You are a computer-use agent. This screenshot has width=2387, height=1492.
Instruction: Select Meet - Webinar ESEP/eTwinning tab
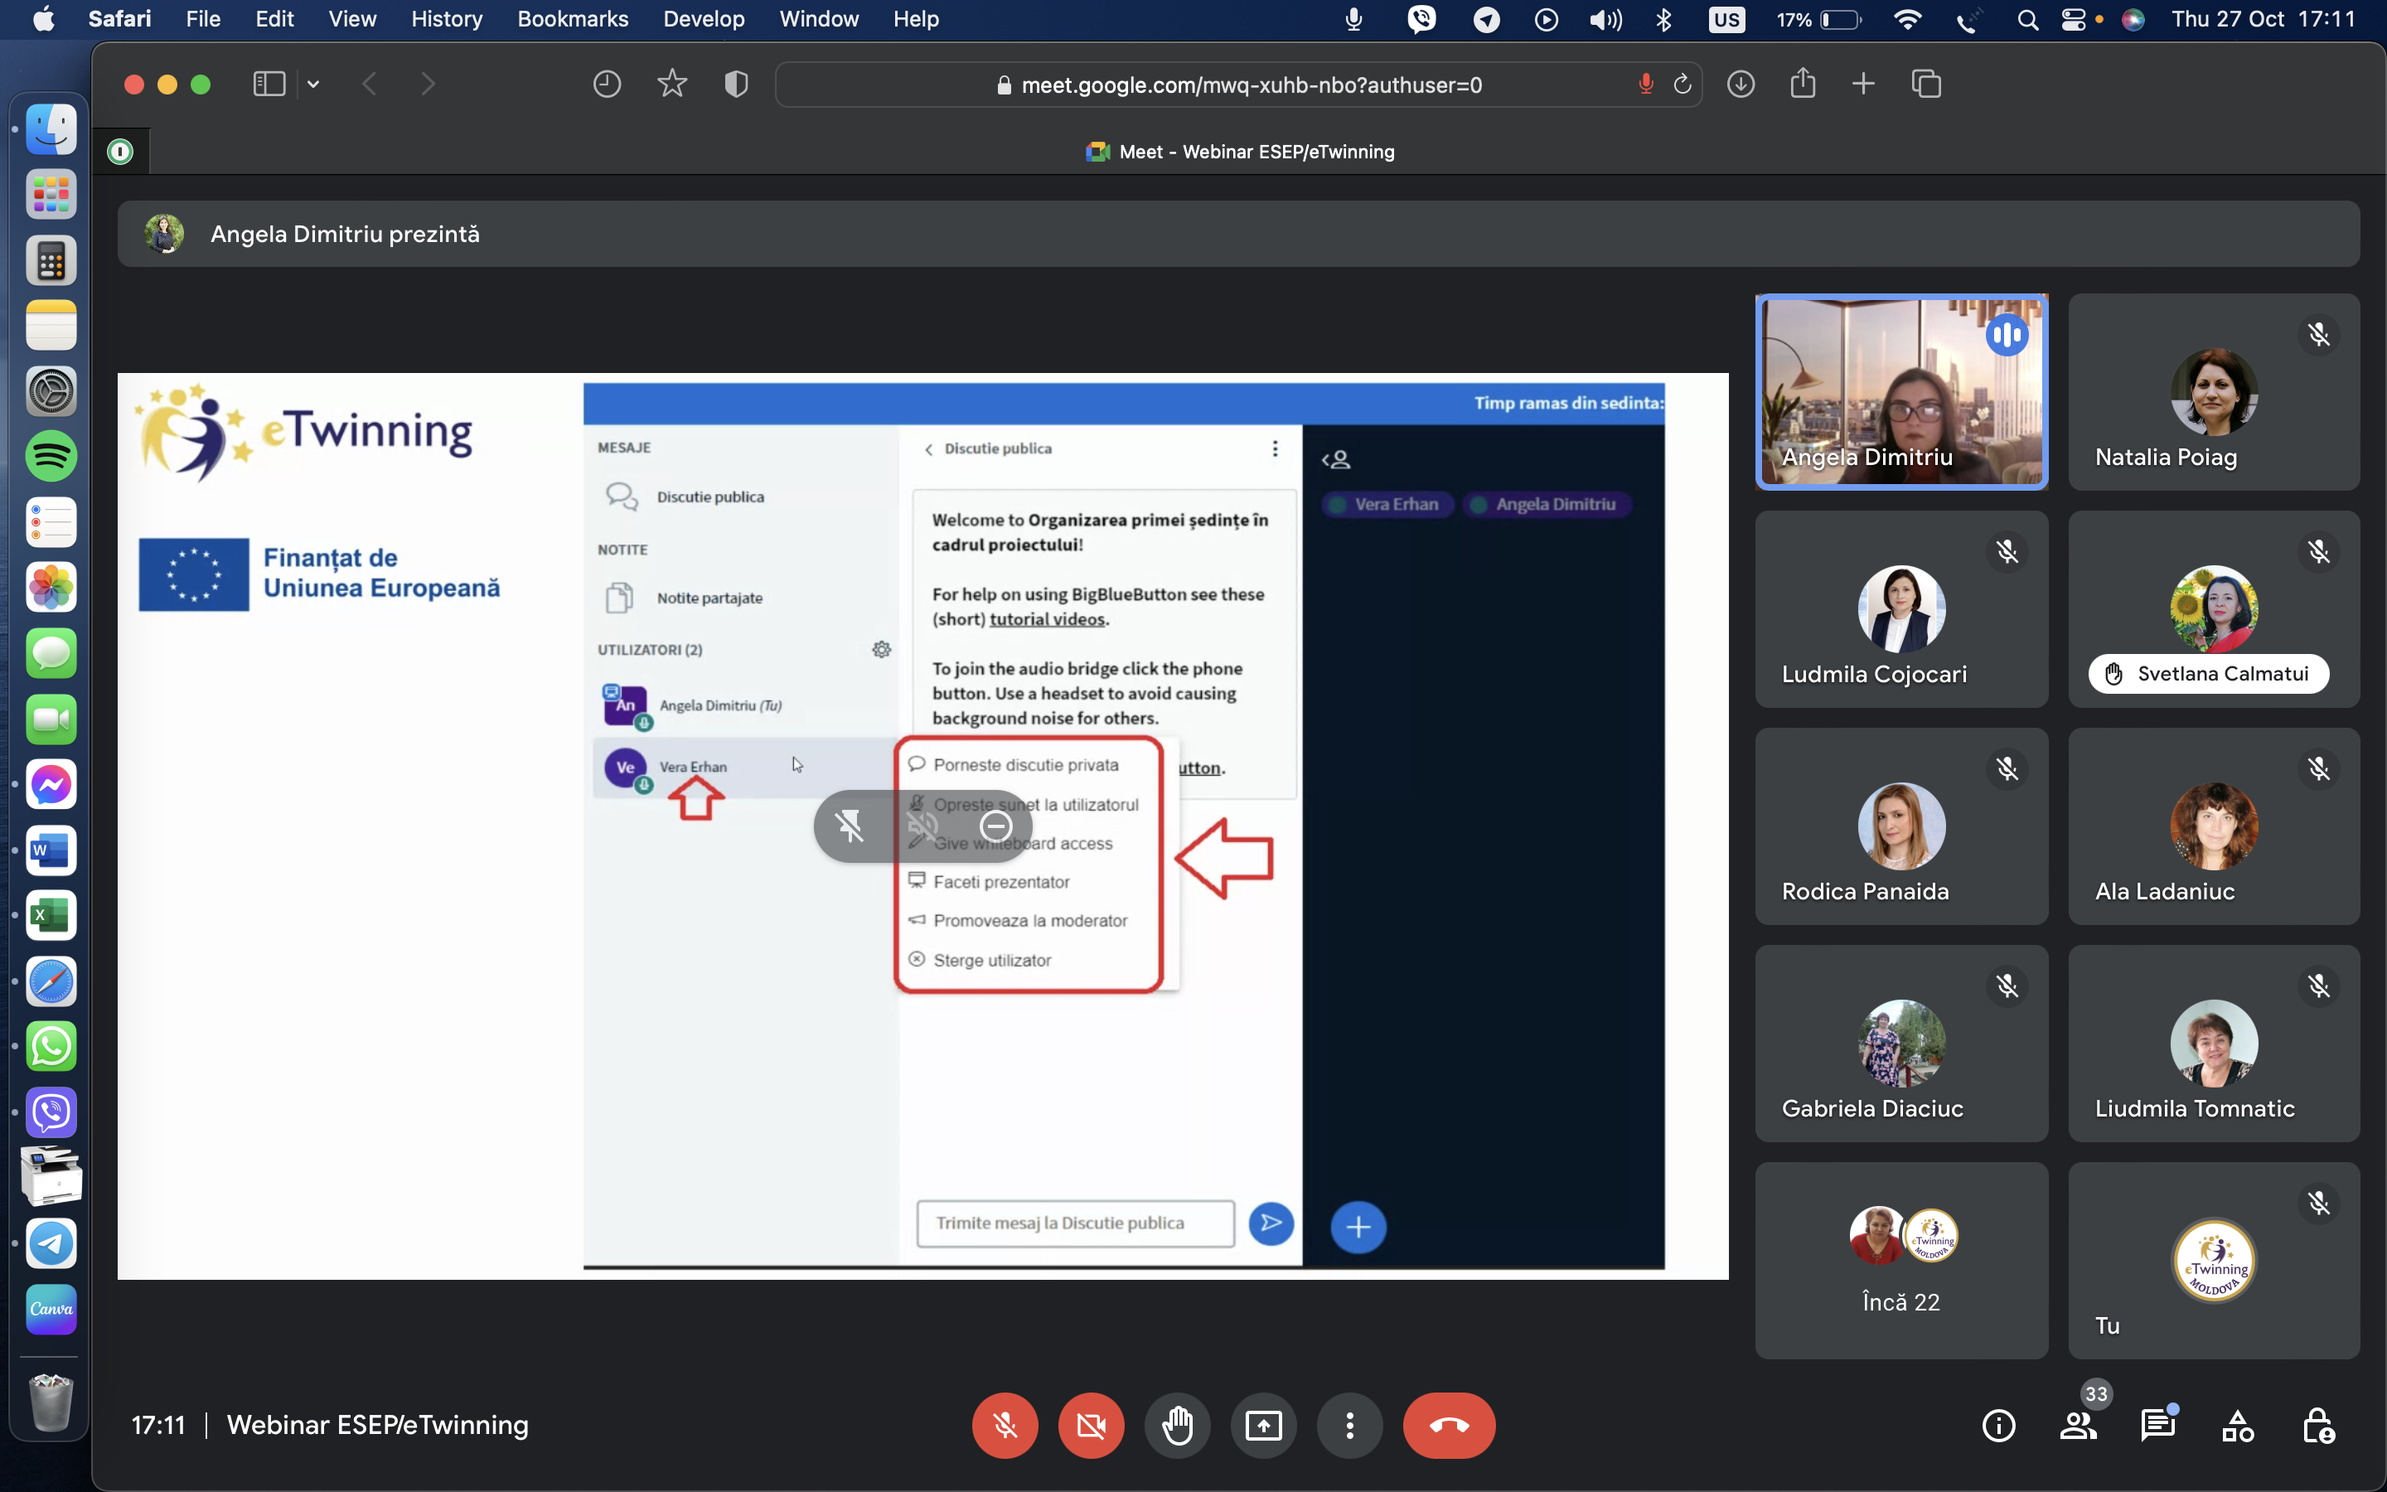point(1240,152)
